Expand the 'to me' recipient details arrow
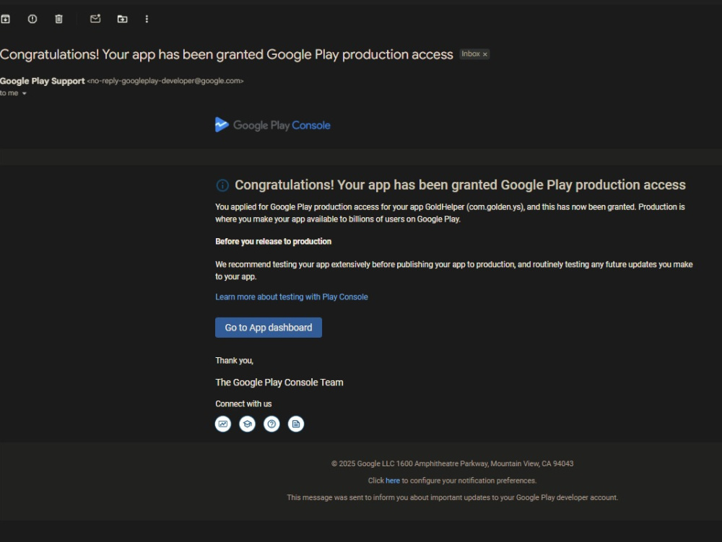 pos(25,93)
